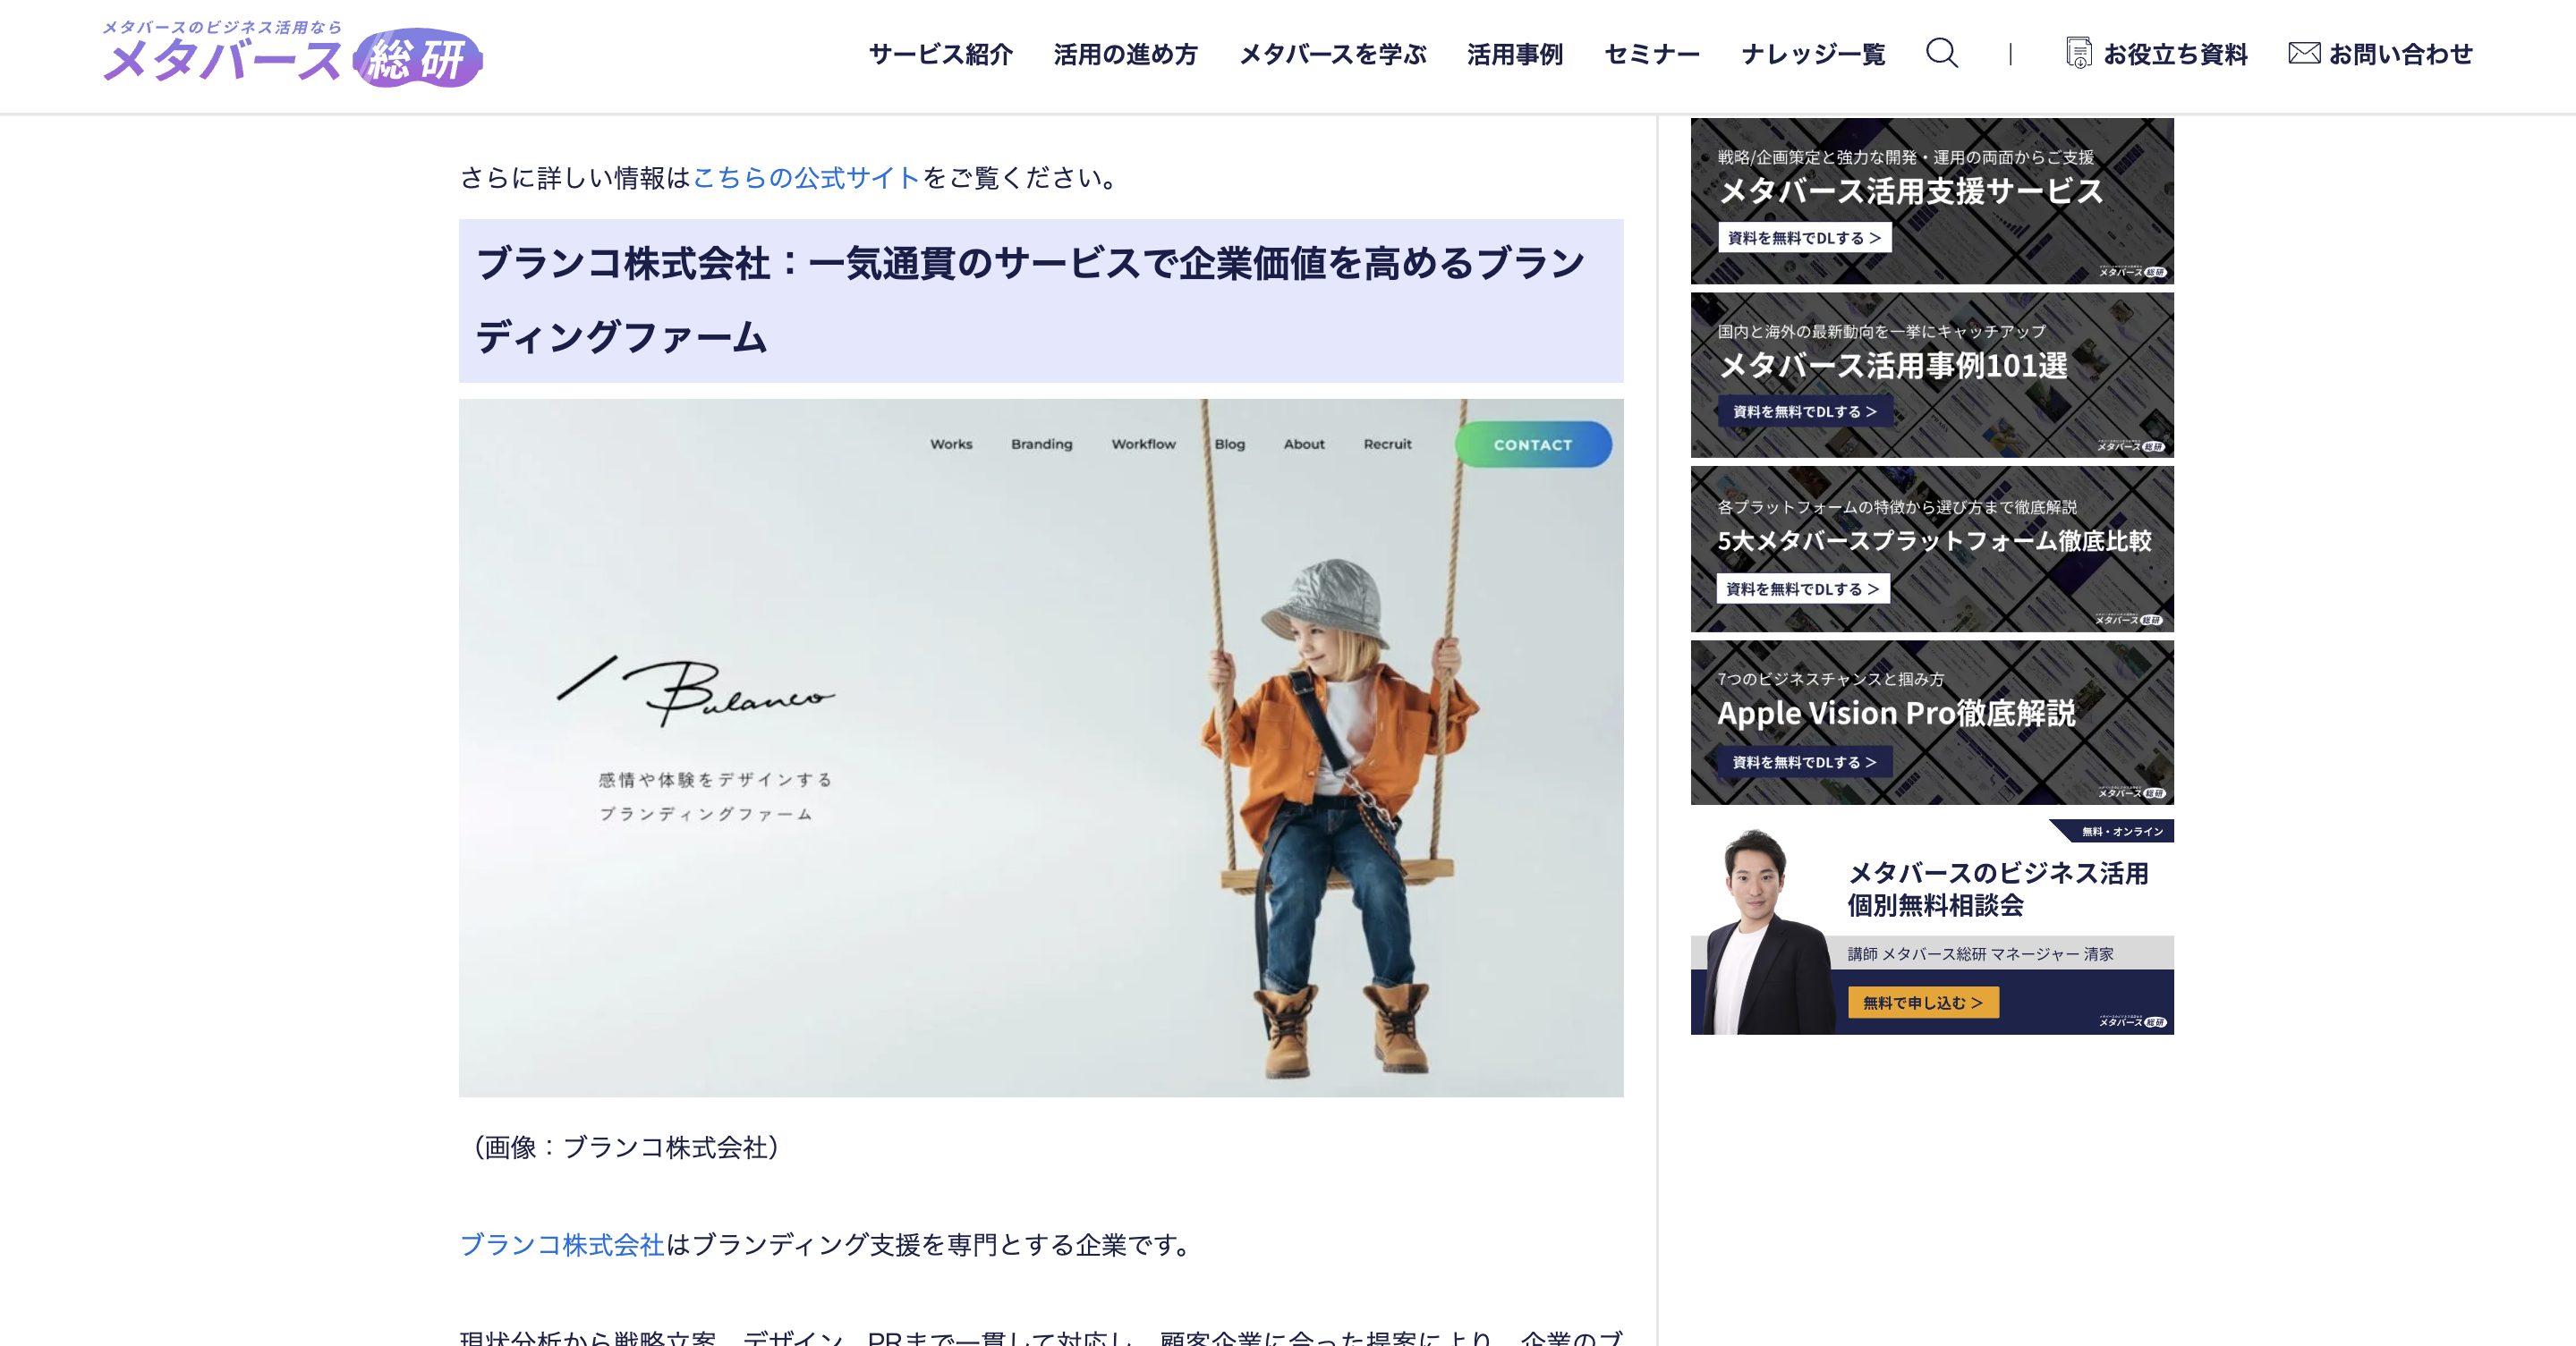The image size is (2576, 1346).
Task: Open the ナレッジ一覧 menu item
Action: pos(1812,54)
